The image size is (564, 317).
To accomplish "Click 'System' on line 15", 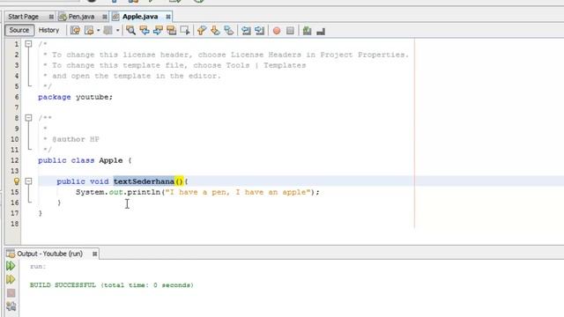I will tap(90, 192).
